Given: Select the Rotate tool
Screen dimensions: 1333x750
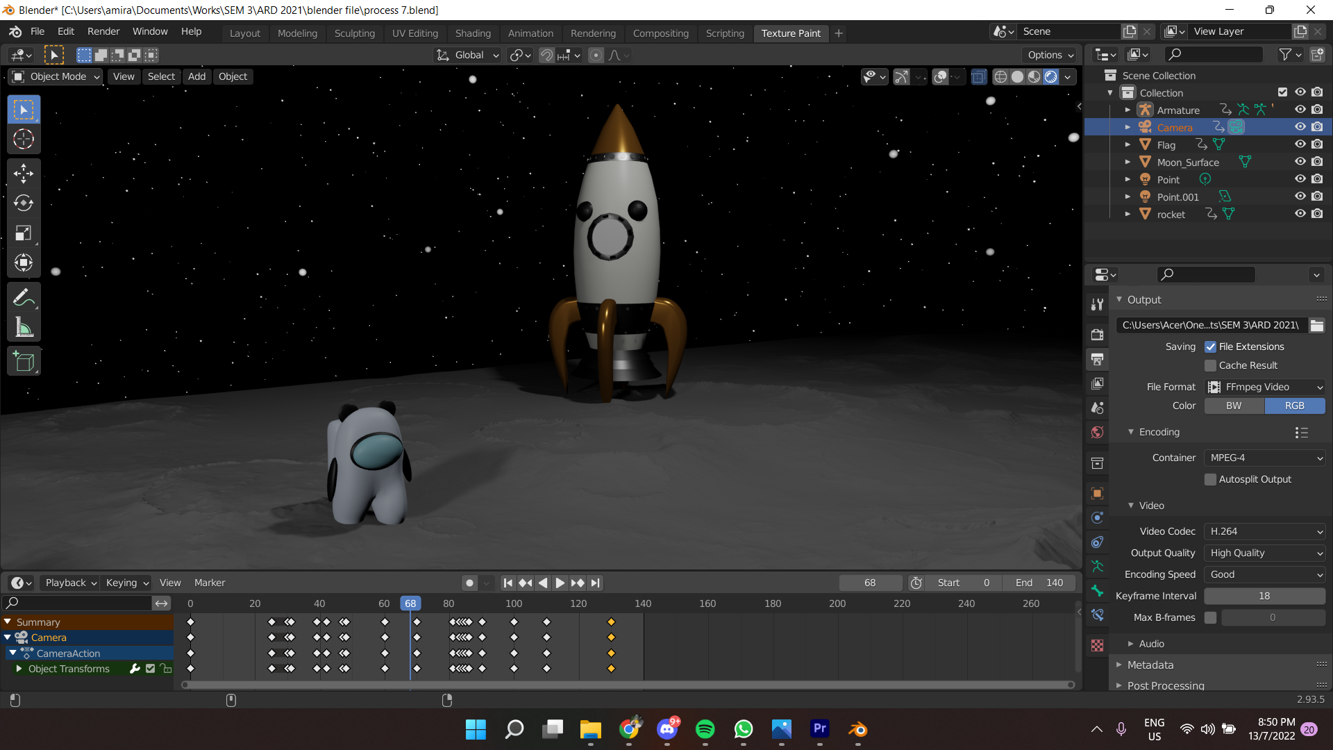Looking at the screenshot, I should [x=24, y=203].
